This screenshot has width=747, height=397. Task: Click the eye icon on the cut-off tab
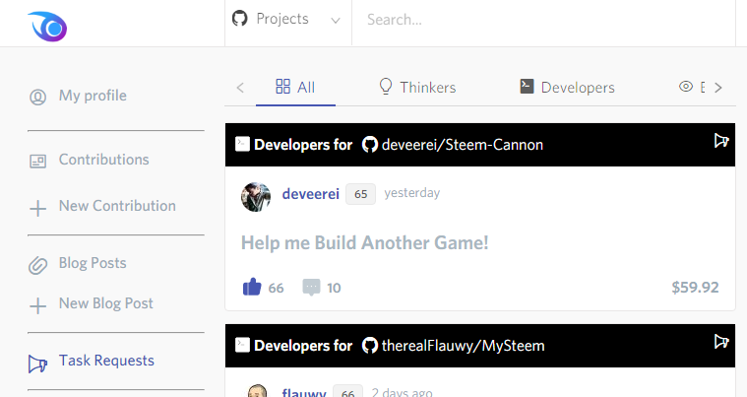[x=686, y=87]
